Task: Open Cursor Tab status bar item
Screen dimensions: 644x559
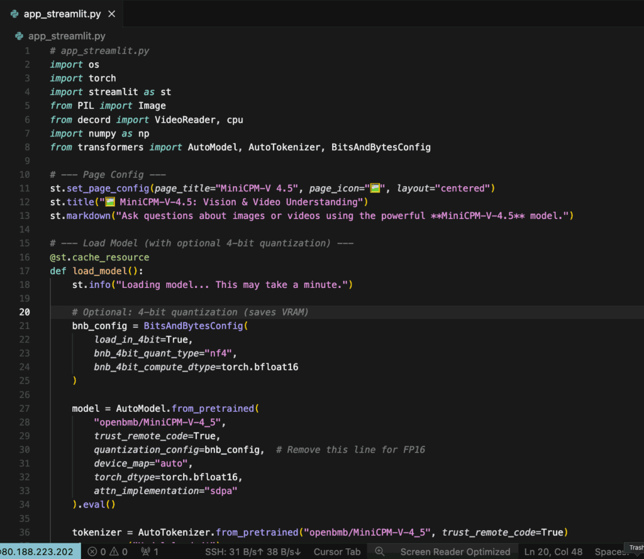Action: click(x=337, y=551)
